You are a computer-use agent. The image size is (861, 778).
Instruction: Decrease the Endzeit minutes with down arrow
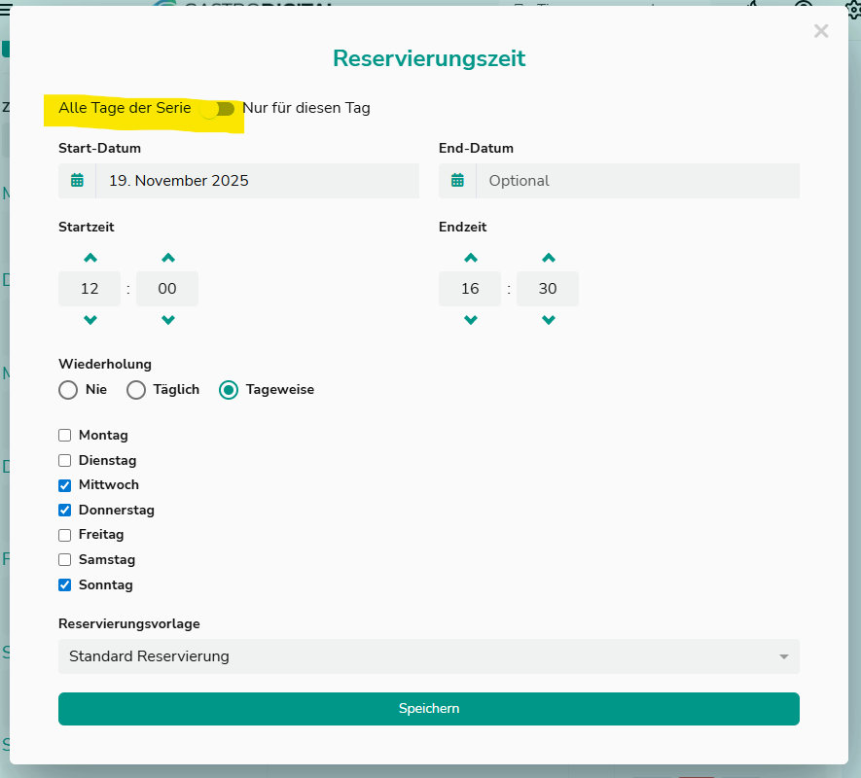coord(548,320)
